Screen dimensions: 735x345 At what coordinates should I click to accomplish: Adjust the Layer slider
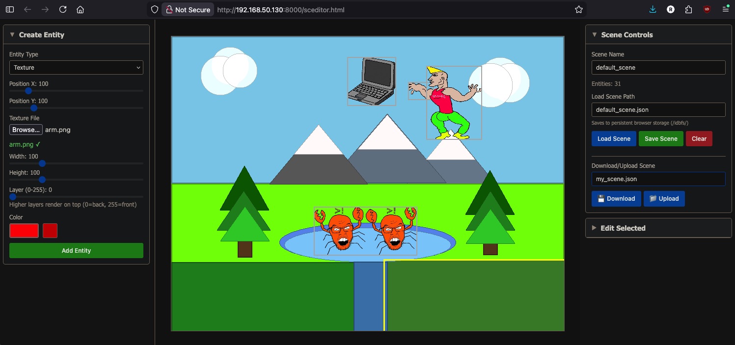76,197
